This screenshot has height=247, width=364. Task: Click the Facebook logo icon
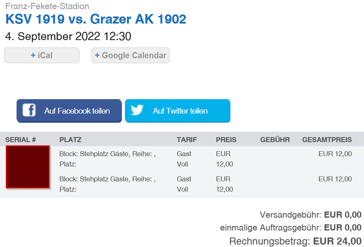click(29, 110)
